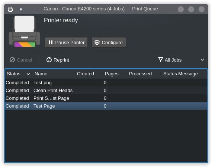Click the gear icon on Configure

pos(97,42)
